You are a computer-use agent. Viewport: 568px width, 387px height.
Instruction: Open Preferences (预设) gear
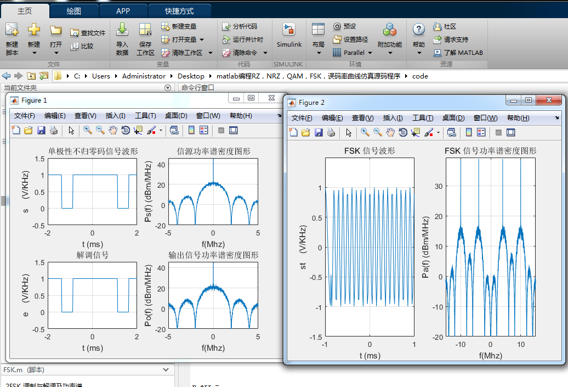344,26
